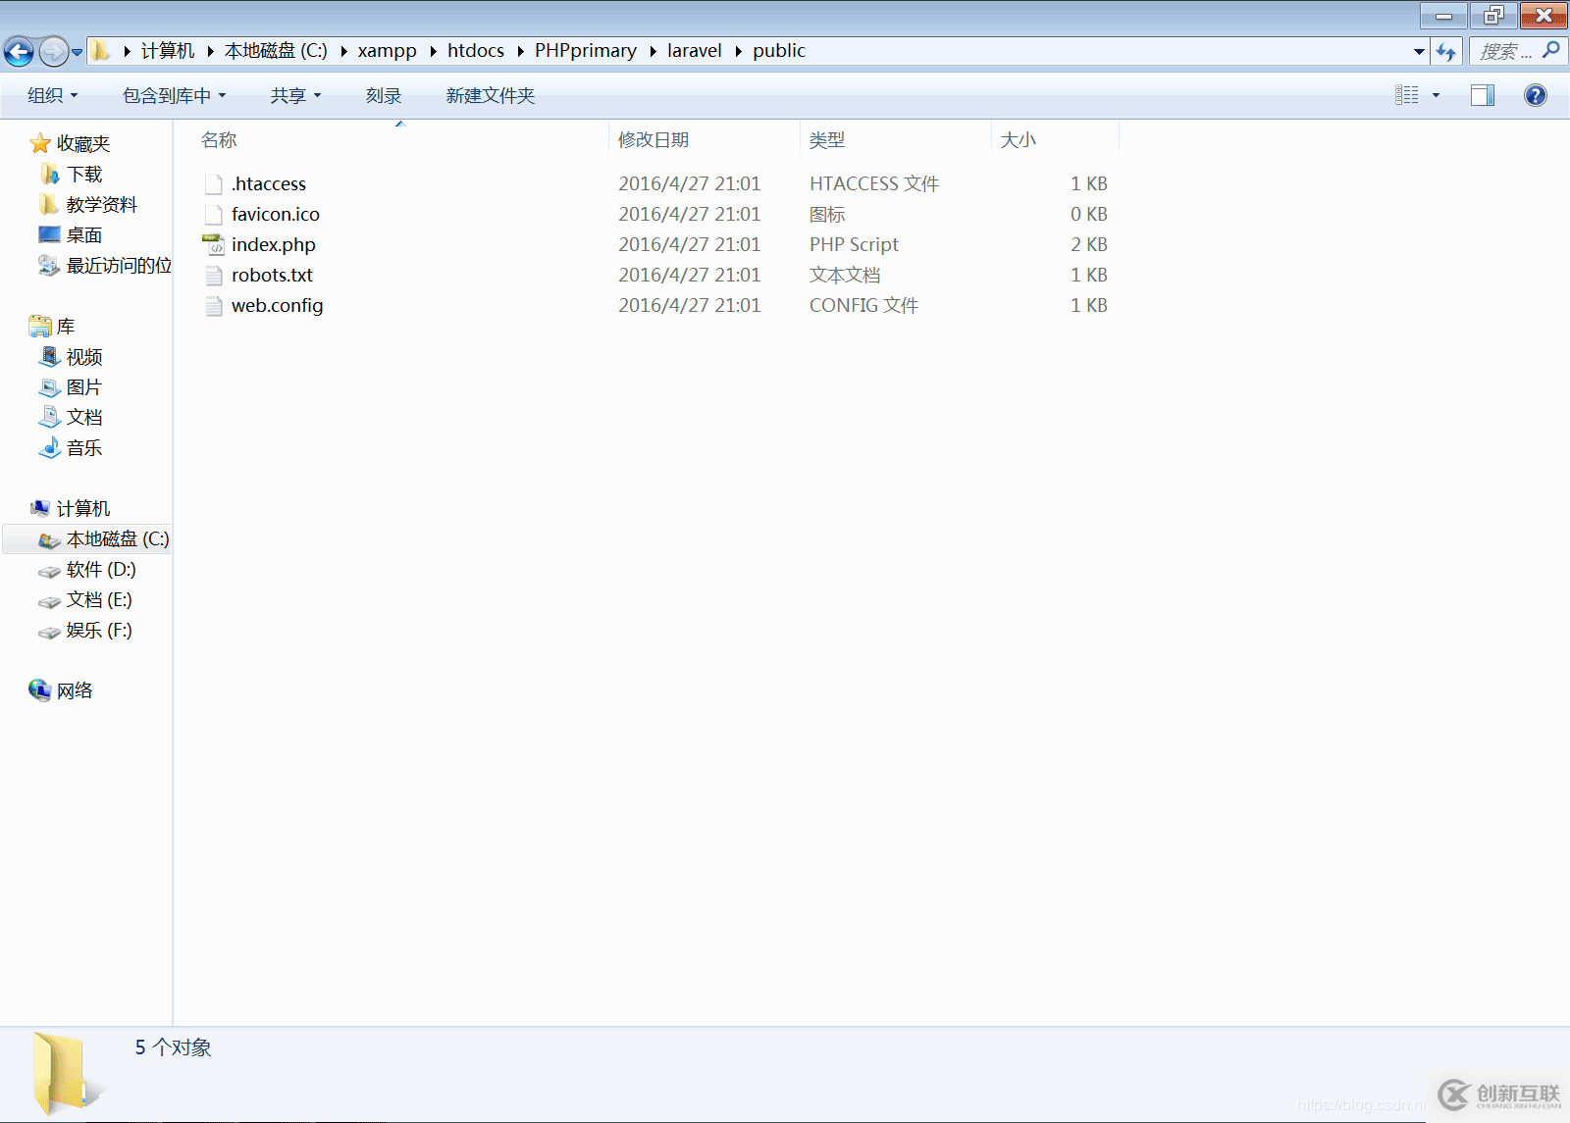Select file name robots.txt
Screen dimensions: 1570x1123
click(272, 275)
